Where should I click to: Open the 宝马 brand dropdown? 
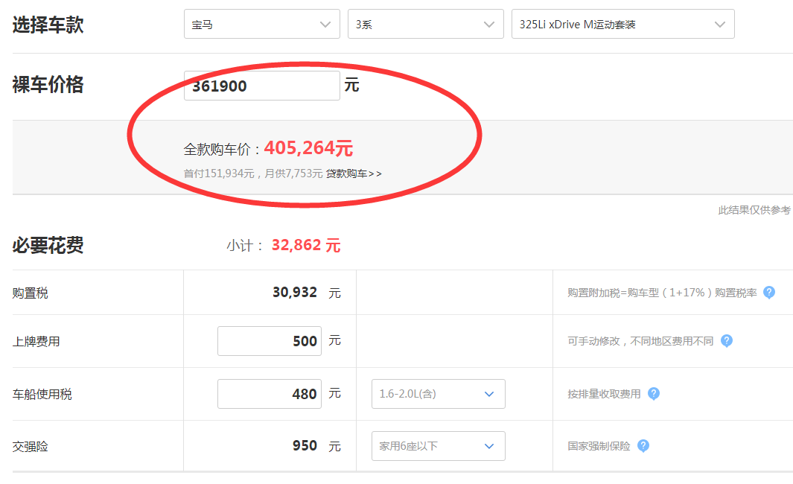(x=262, y=24)
